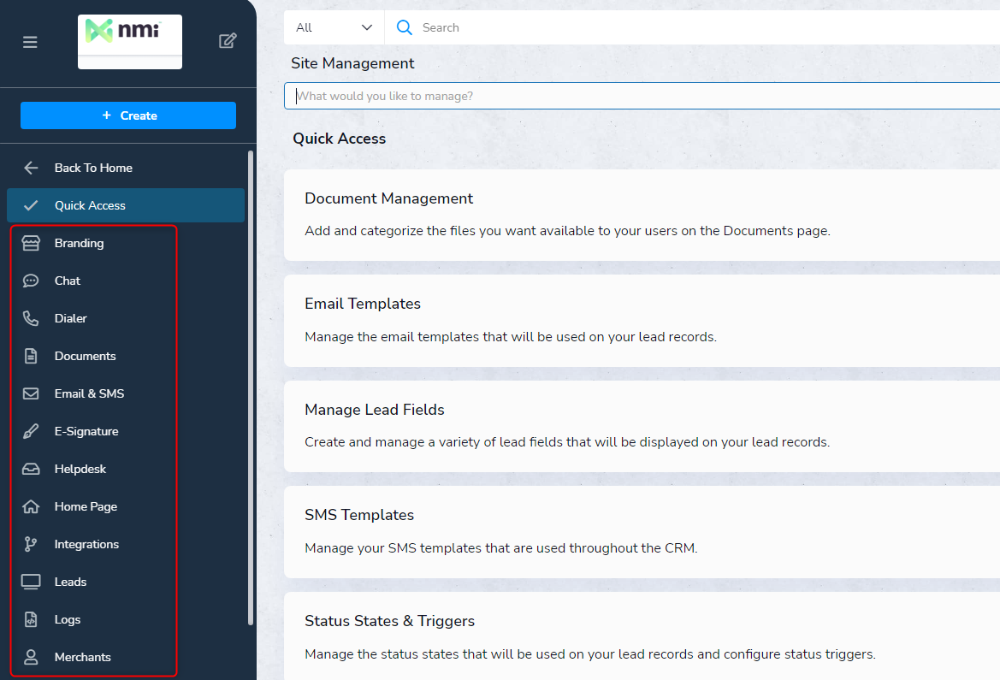
Task: Go Back To Home
Action: point(94,168)
